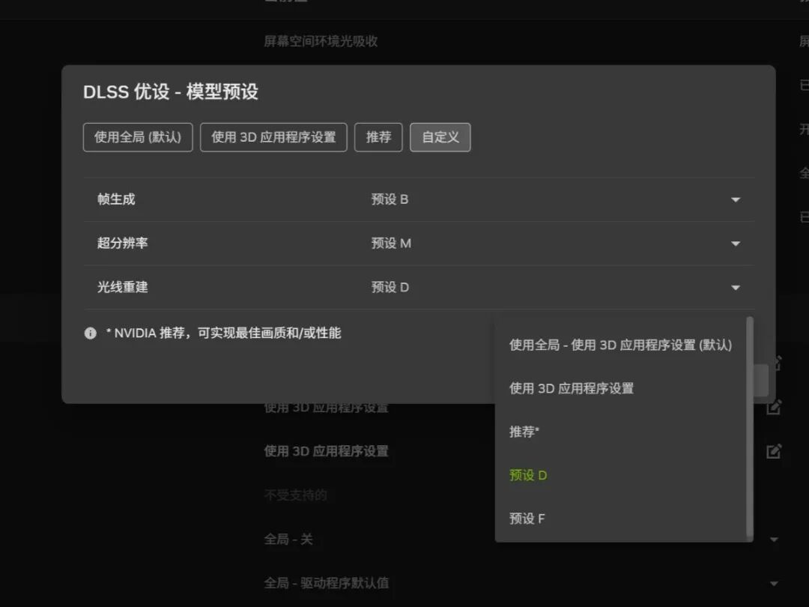809x607 pixels.
Task: Select the 推荐 preset button
Action: coord(378,137)
